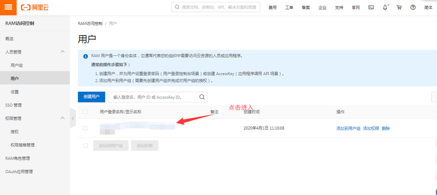Image resolution: width=437 pixels, height=195 pixels.
Task: Open the orange hamburger menu
Action: [x=8, y=7]
